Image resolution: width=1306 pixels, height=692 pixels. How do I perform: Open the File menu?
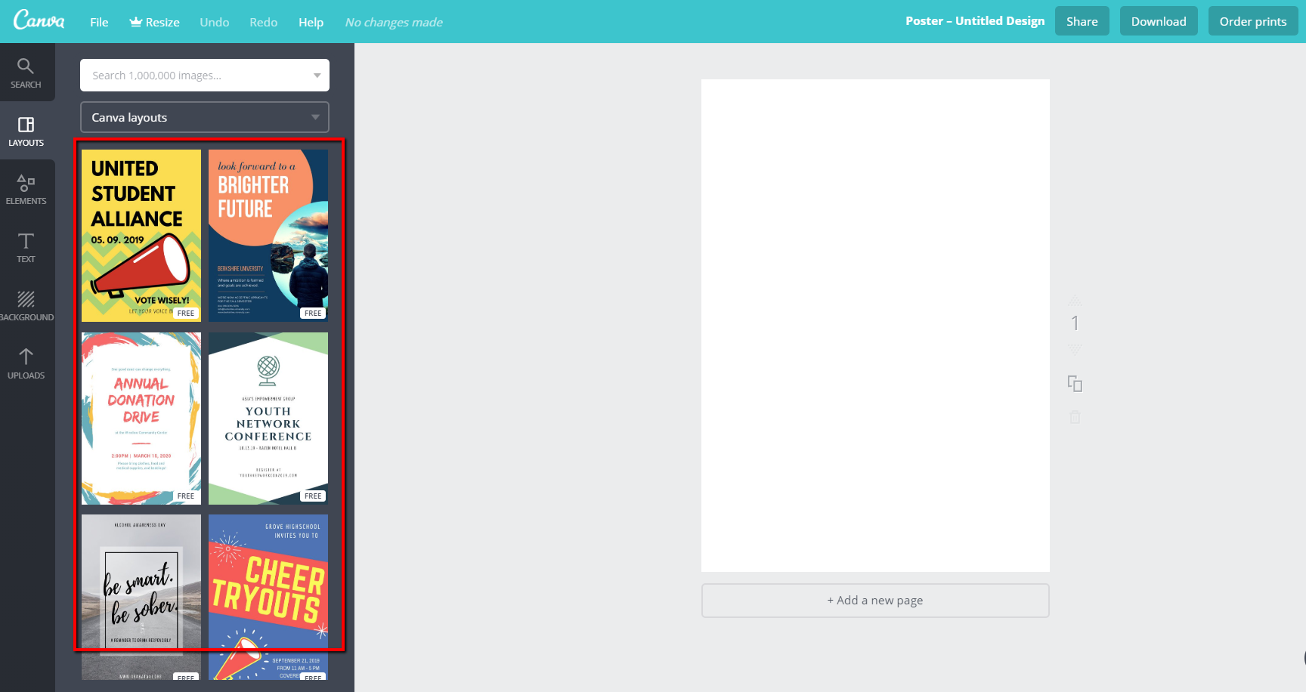tap(98, 22)
